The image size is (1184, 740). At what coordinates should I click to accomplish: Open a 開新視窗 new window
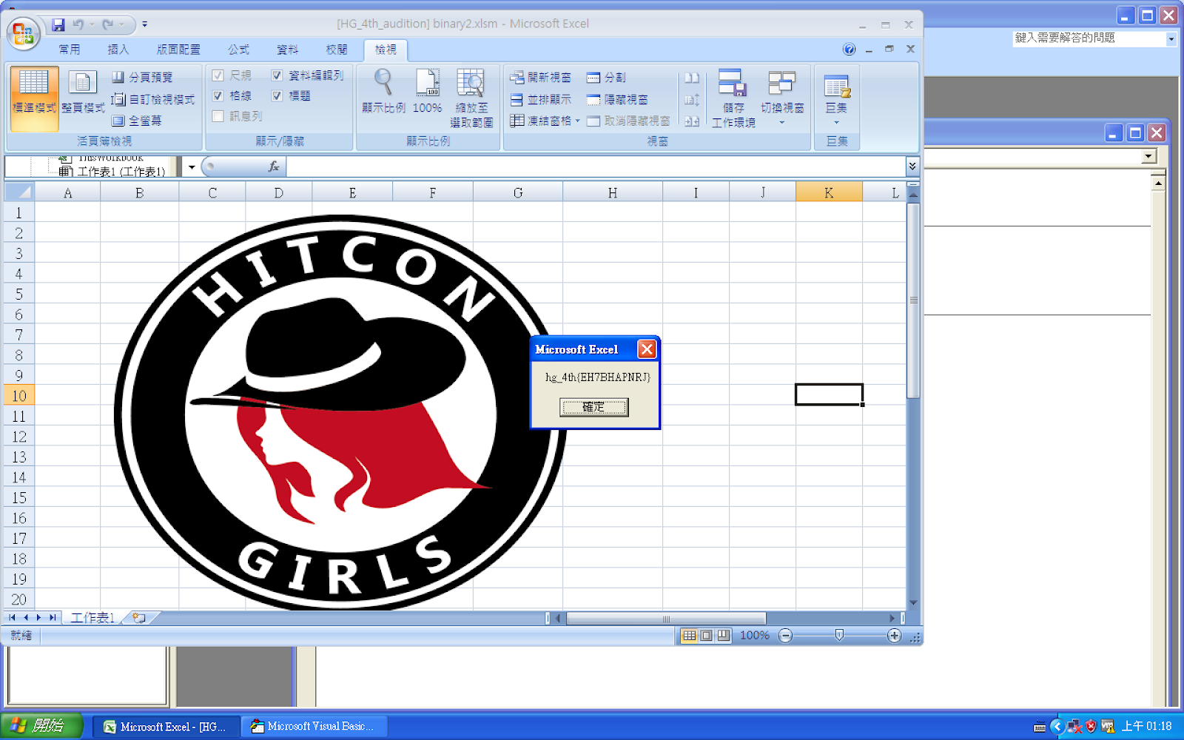coord(541,77)
